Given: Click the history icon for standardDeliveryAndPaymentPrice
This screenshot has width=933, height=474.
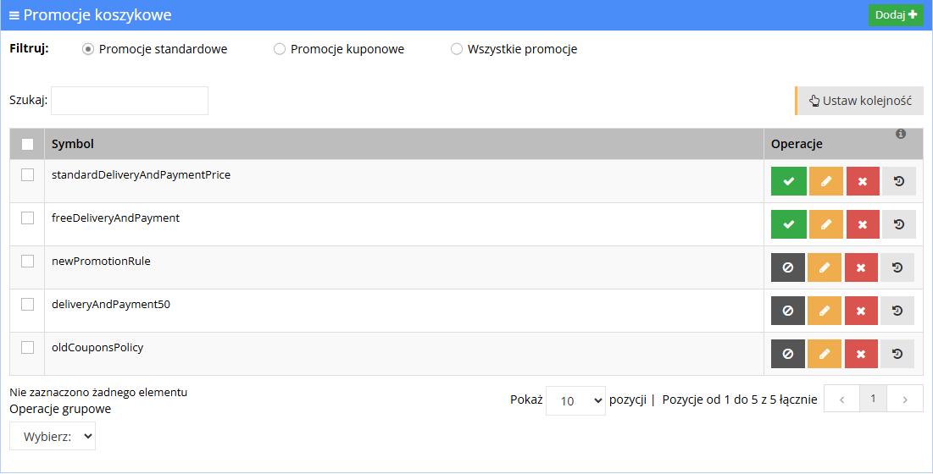Looking at the screenshot, I should coord(899,181).
